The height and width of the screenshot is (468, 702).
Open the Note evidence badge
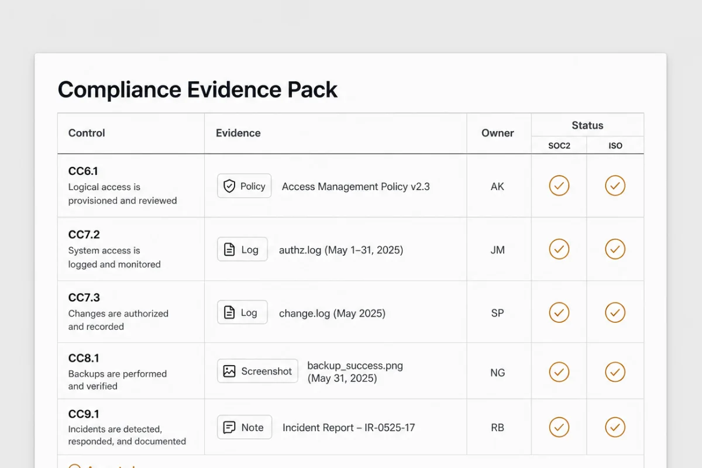click(x=245, y=427)
